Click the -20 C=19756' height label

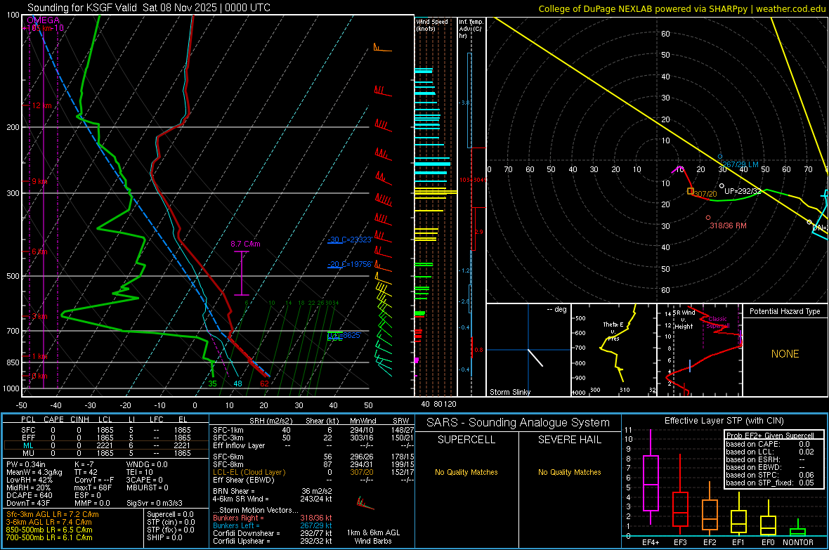point(350,264)
